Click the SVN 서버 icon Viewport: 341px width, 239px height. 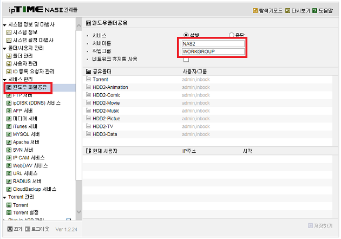9,150
